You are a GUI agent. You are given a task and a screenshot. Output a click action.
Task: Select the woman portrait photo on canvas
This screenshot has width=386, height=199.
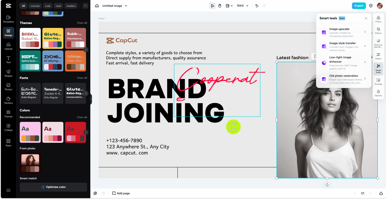point(327,120)
